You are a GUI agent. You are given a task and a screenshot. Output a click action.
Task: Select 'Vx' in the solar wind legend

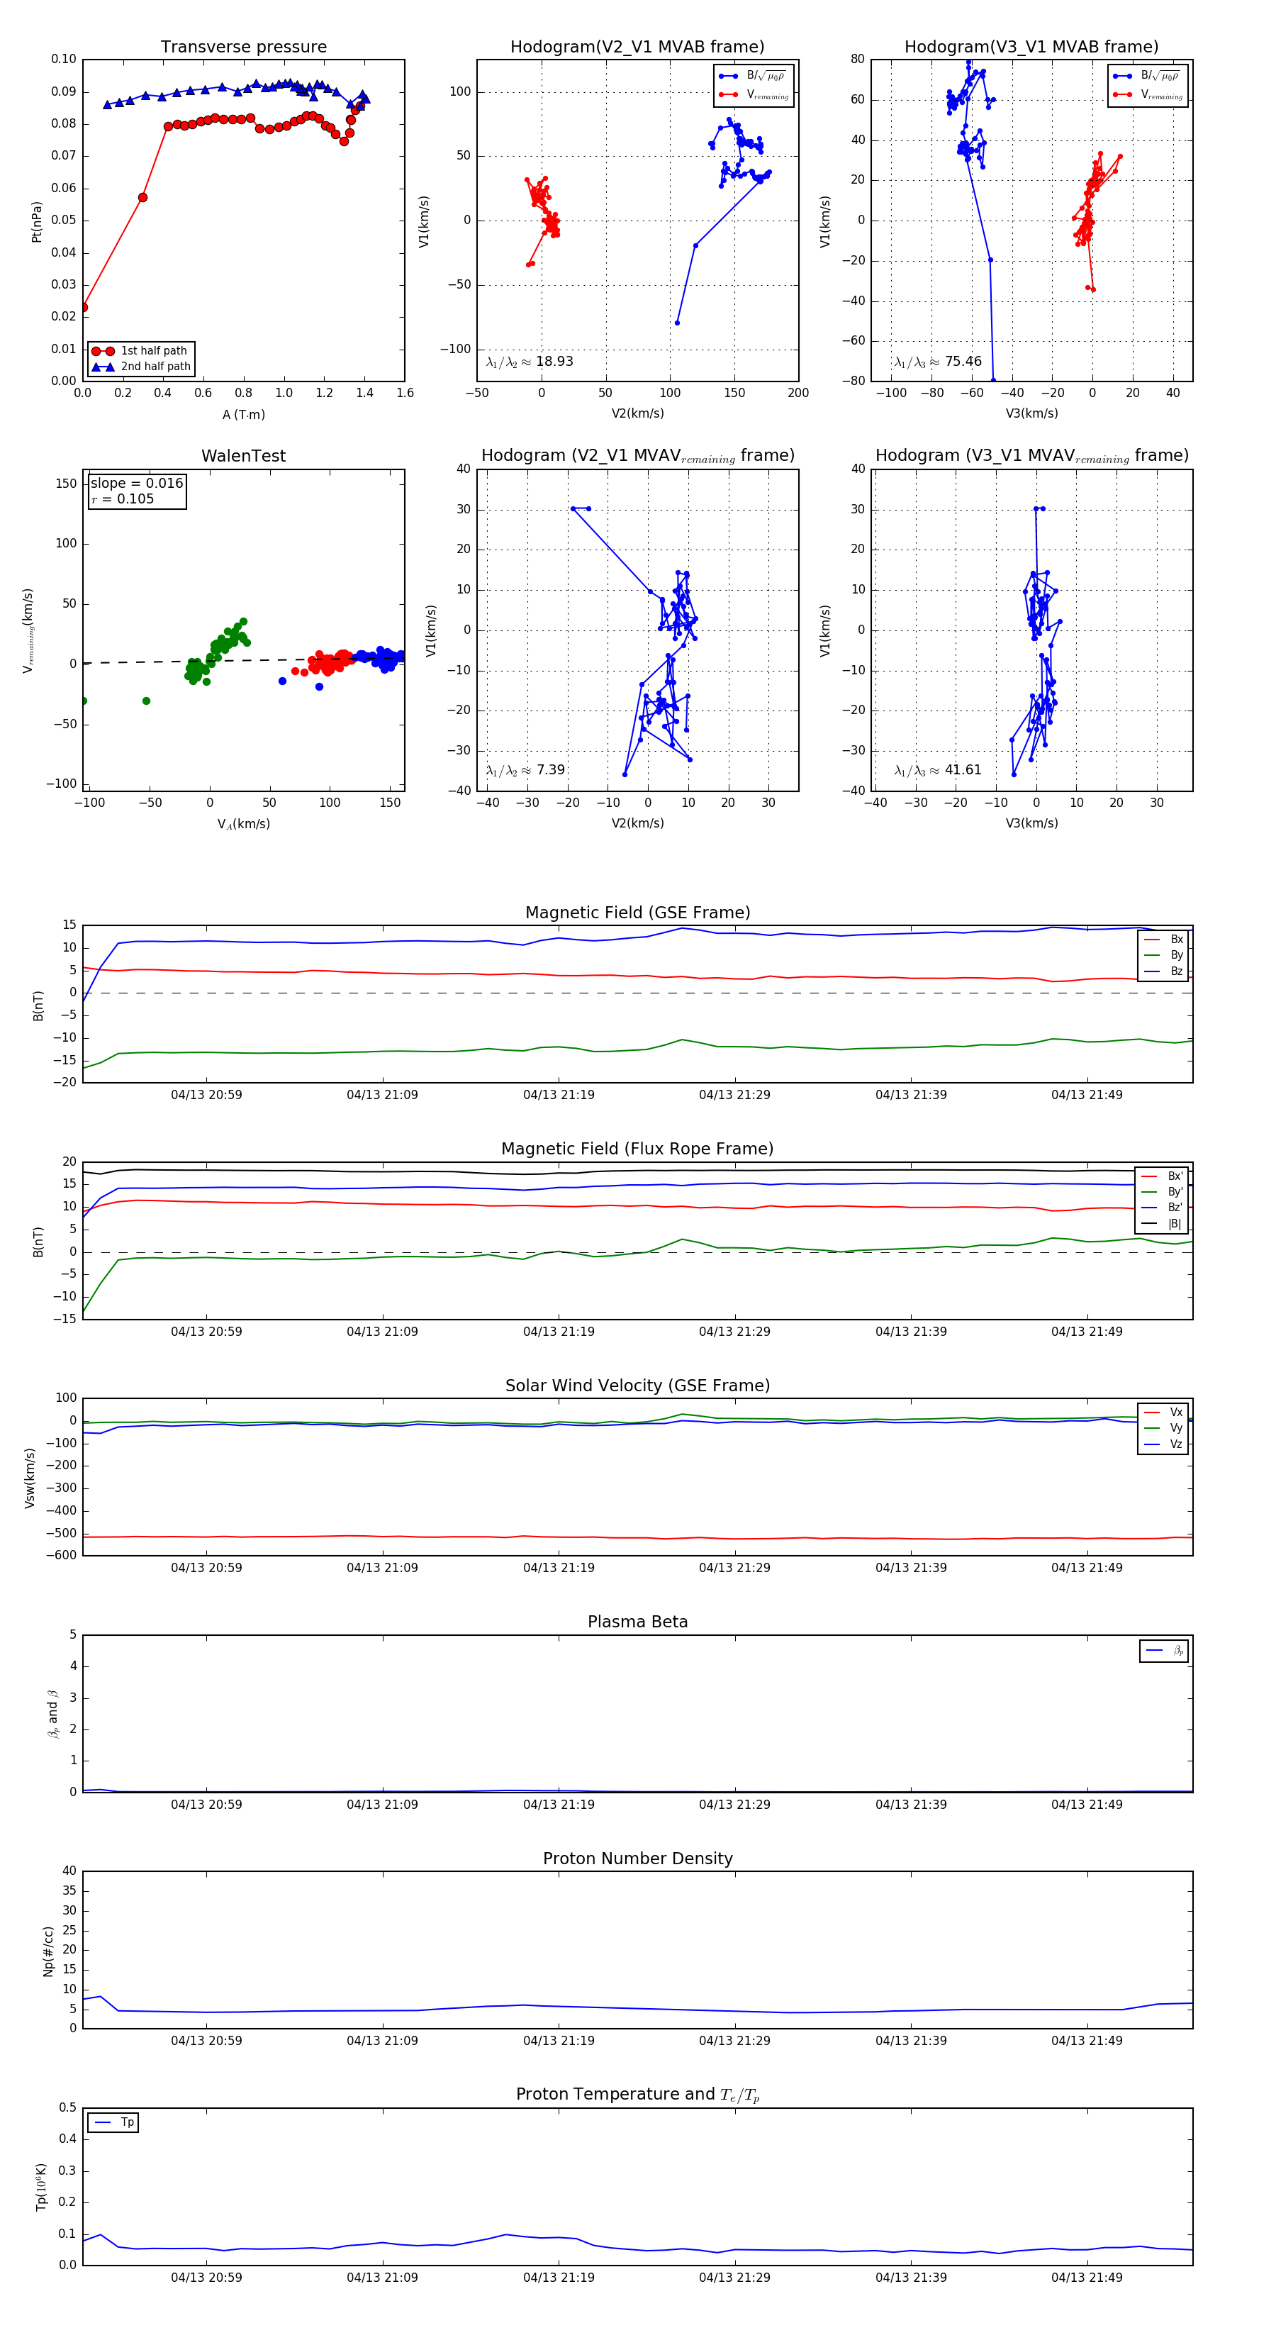pyautogui.click(x=1164, y=1413)
